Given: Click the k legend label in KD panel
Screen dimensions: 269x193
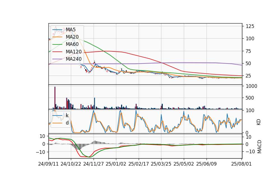Looking at the screenshot, I should tap(67, 116).
